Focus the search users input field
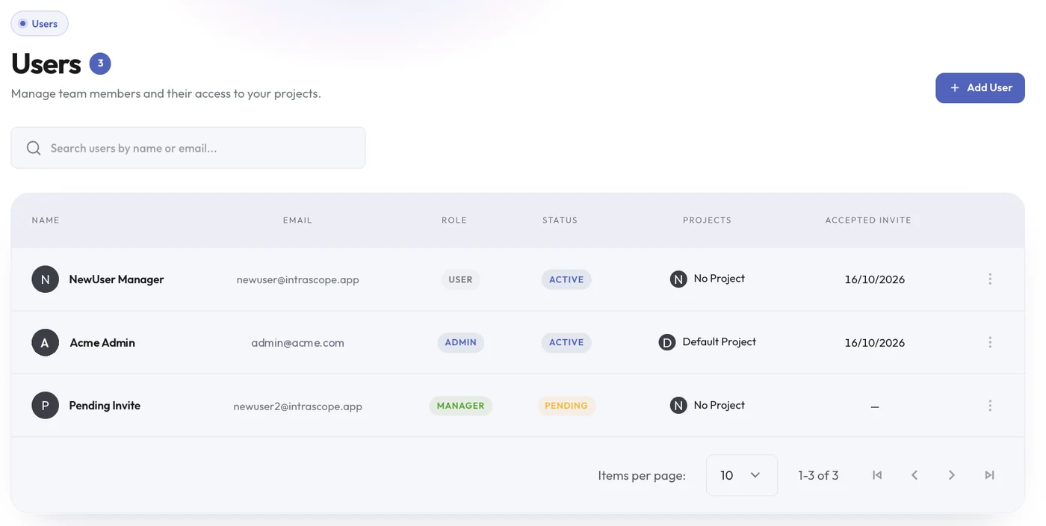The height and width of the screenshot is (526, 1046). coord(188,148)
